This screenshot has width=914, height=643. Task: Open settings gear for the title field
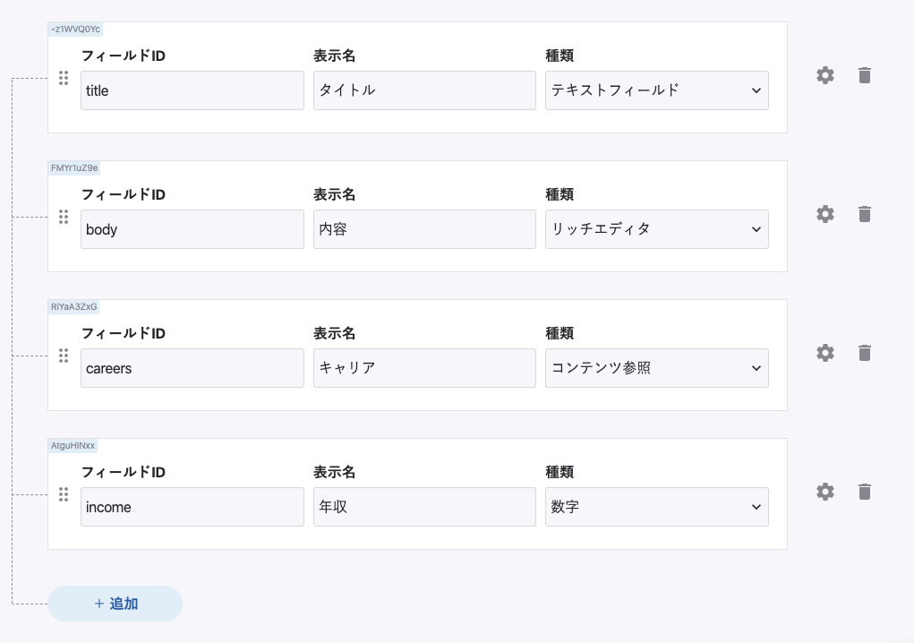[x=825, y=75]
